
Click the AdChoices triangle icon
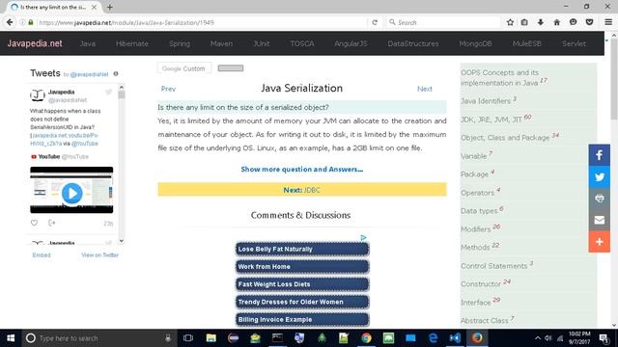363,238
